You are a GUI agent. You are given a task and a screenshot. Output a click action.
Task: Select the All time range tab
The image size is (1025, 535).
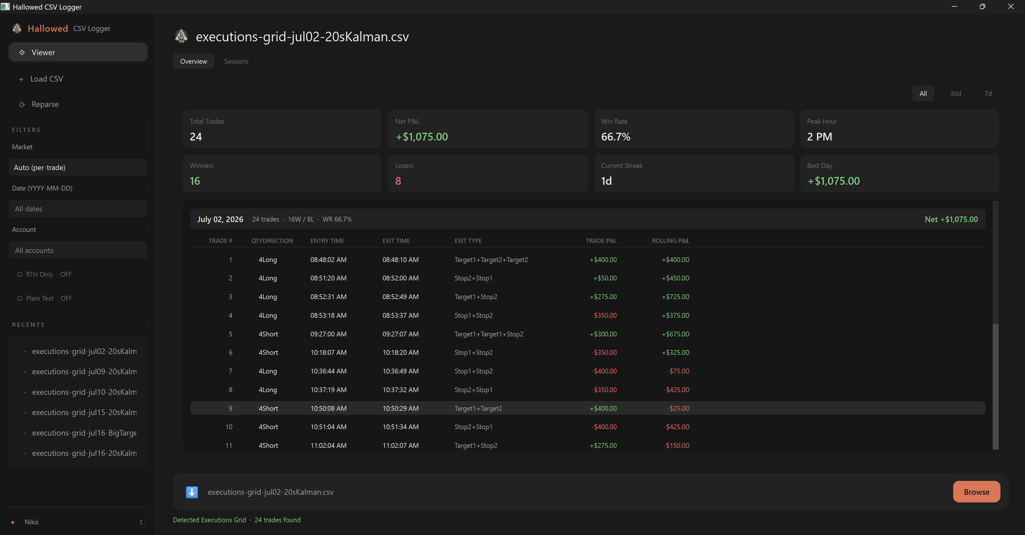tap(923, 93)
